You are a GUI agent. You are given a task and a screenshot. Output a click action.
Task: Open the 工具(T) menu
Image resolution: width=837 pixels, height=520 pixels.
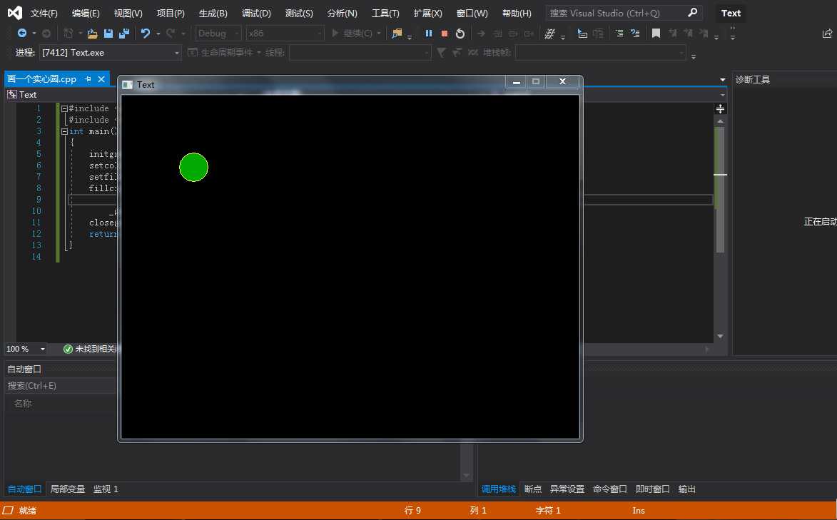385,14
